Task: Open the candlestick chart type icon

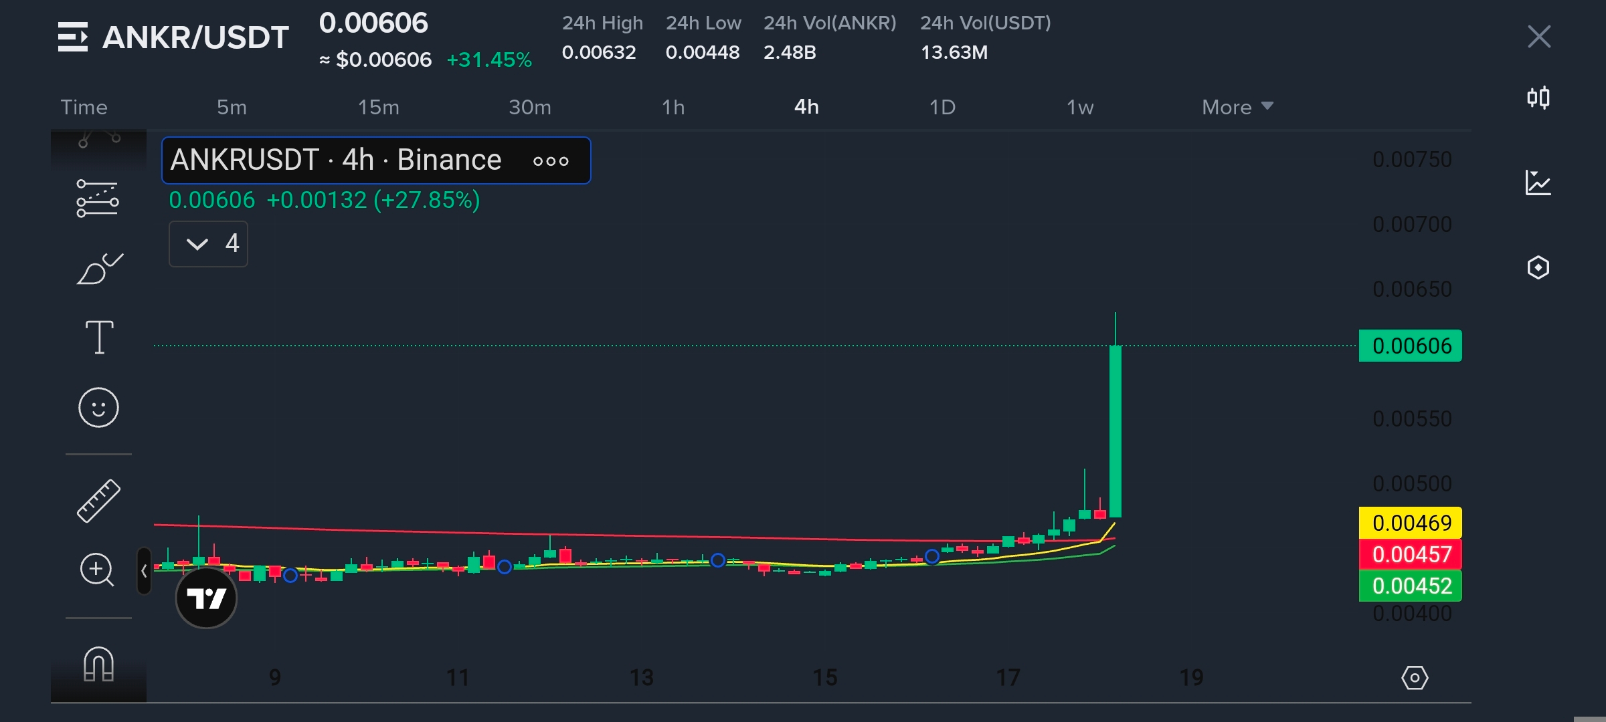Action: (x=1538, y=98)
